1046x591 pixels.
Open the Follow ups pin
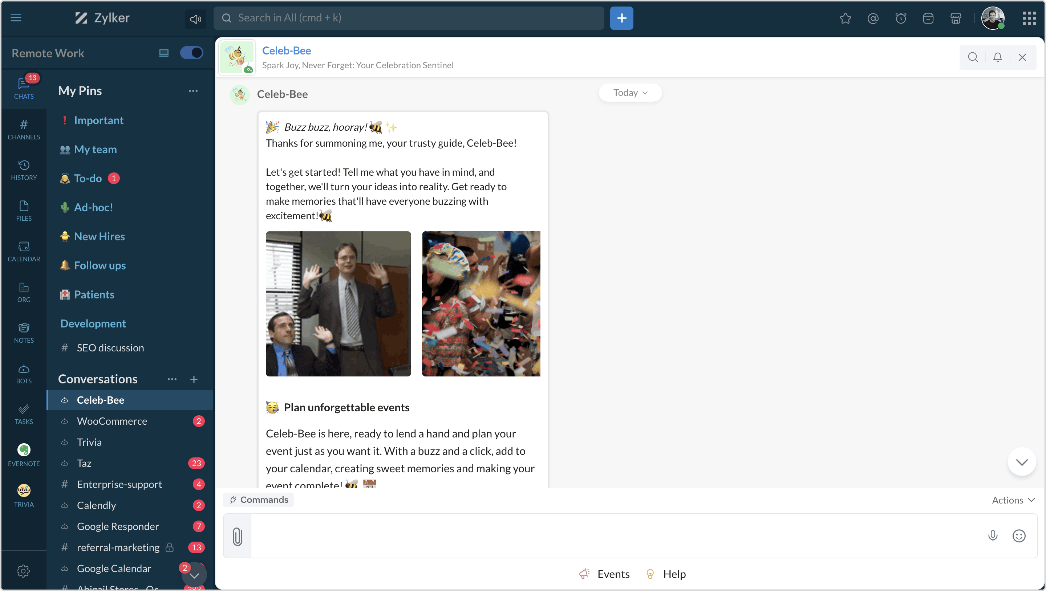click(100, 265)
